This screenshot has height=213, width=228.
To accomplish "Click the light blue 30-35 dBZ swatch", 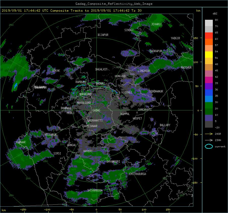I will tap(209, 99).
